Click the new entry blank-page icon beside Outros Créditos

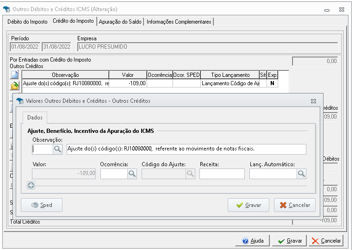point(14,74)
